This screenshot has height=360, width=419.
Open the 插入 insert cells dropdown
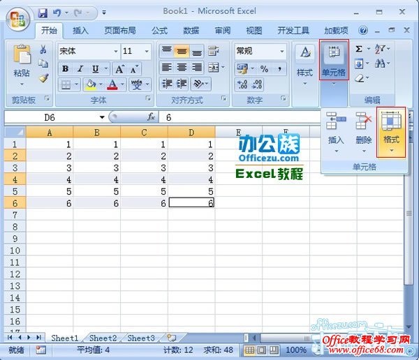[336, 133]
